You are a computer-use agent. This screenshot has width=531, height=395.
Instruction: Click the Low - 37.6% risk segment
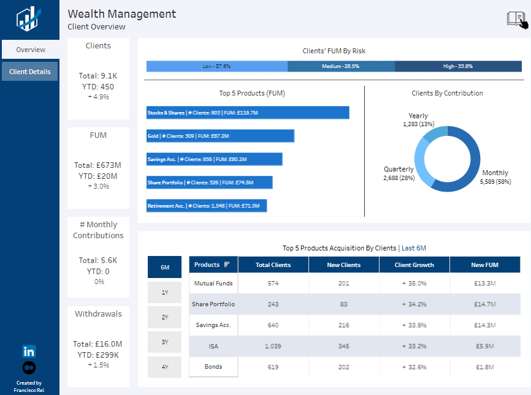coord(216,66)
